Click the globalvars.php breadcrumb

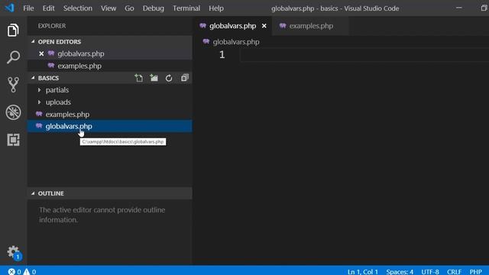pyautogui.click(x=236, y=42)
